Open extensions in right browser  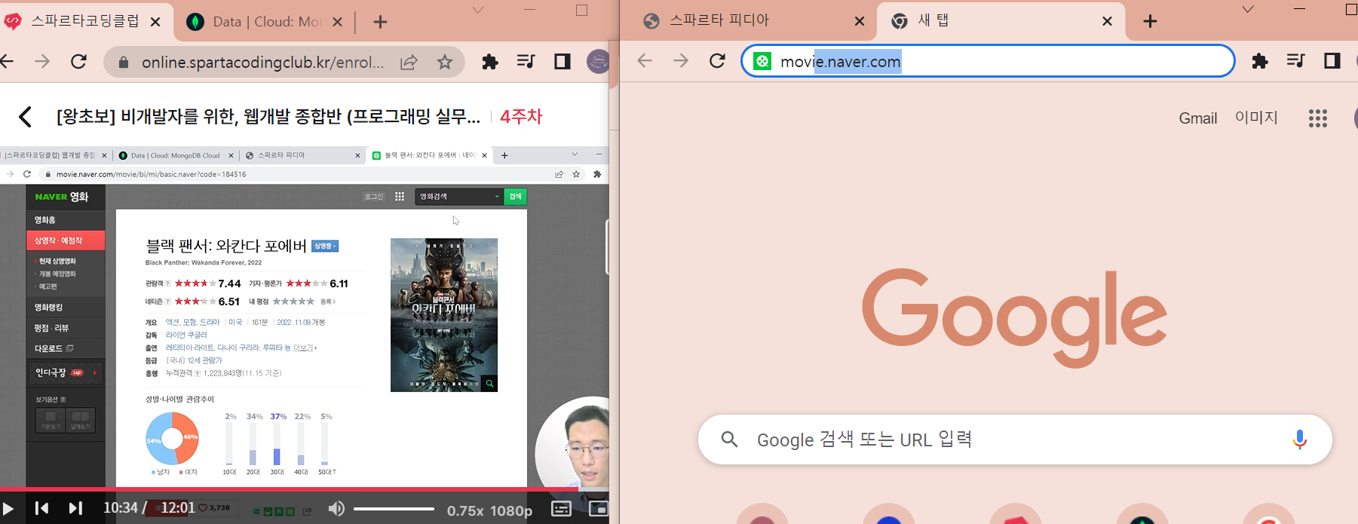(x=1260, y=61)
